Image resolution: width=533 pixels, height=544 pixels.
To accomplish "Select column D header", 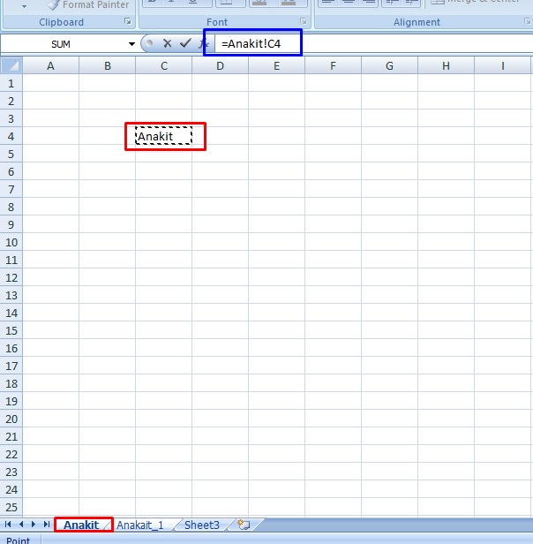I will click(x=221, y=66).
